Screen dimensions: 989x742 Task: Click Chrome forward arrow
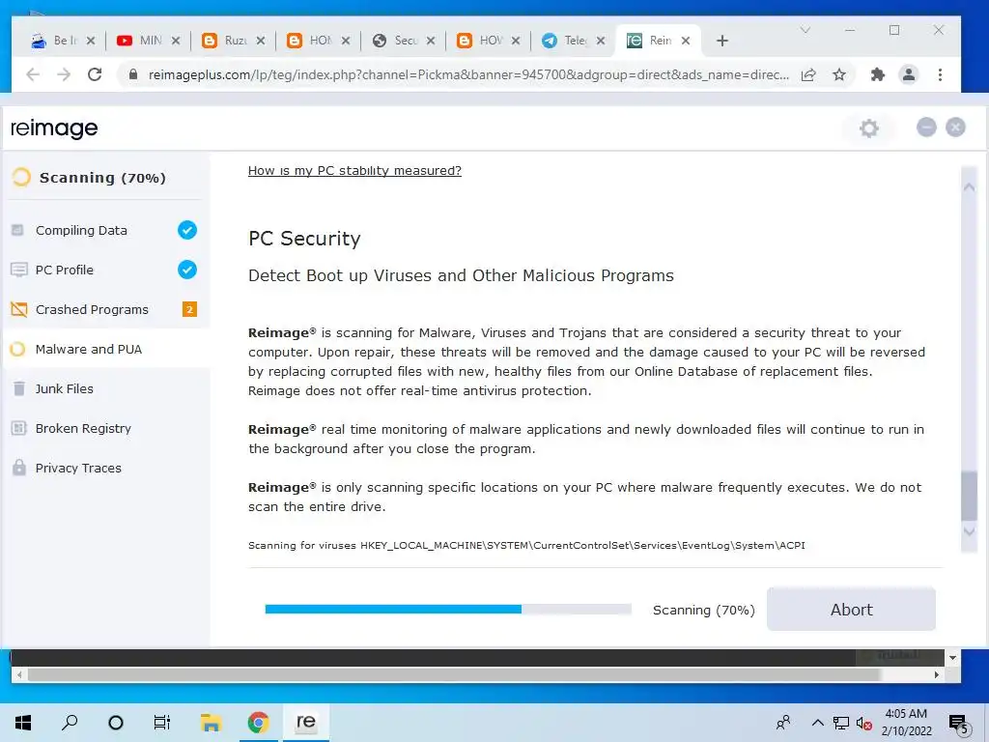(x=64, y=74)
